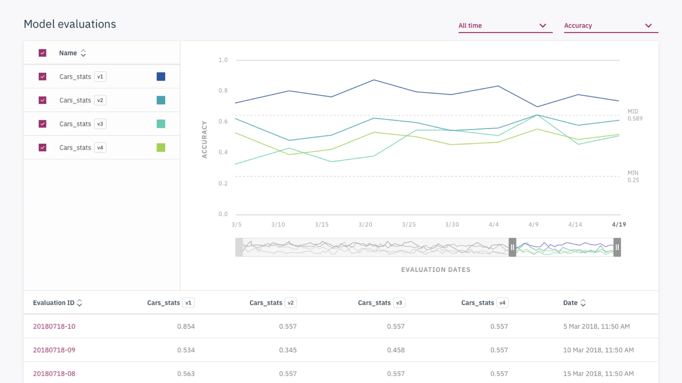The image size is (682, 383).
Task: Open evaluation 20180718-10 link
Action: click(x=54, y=326)
